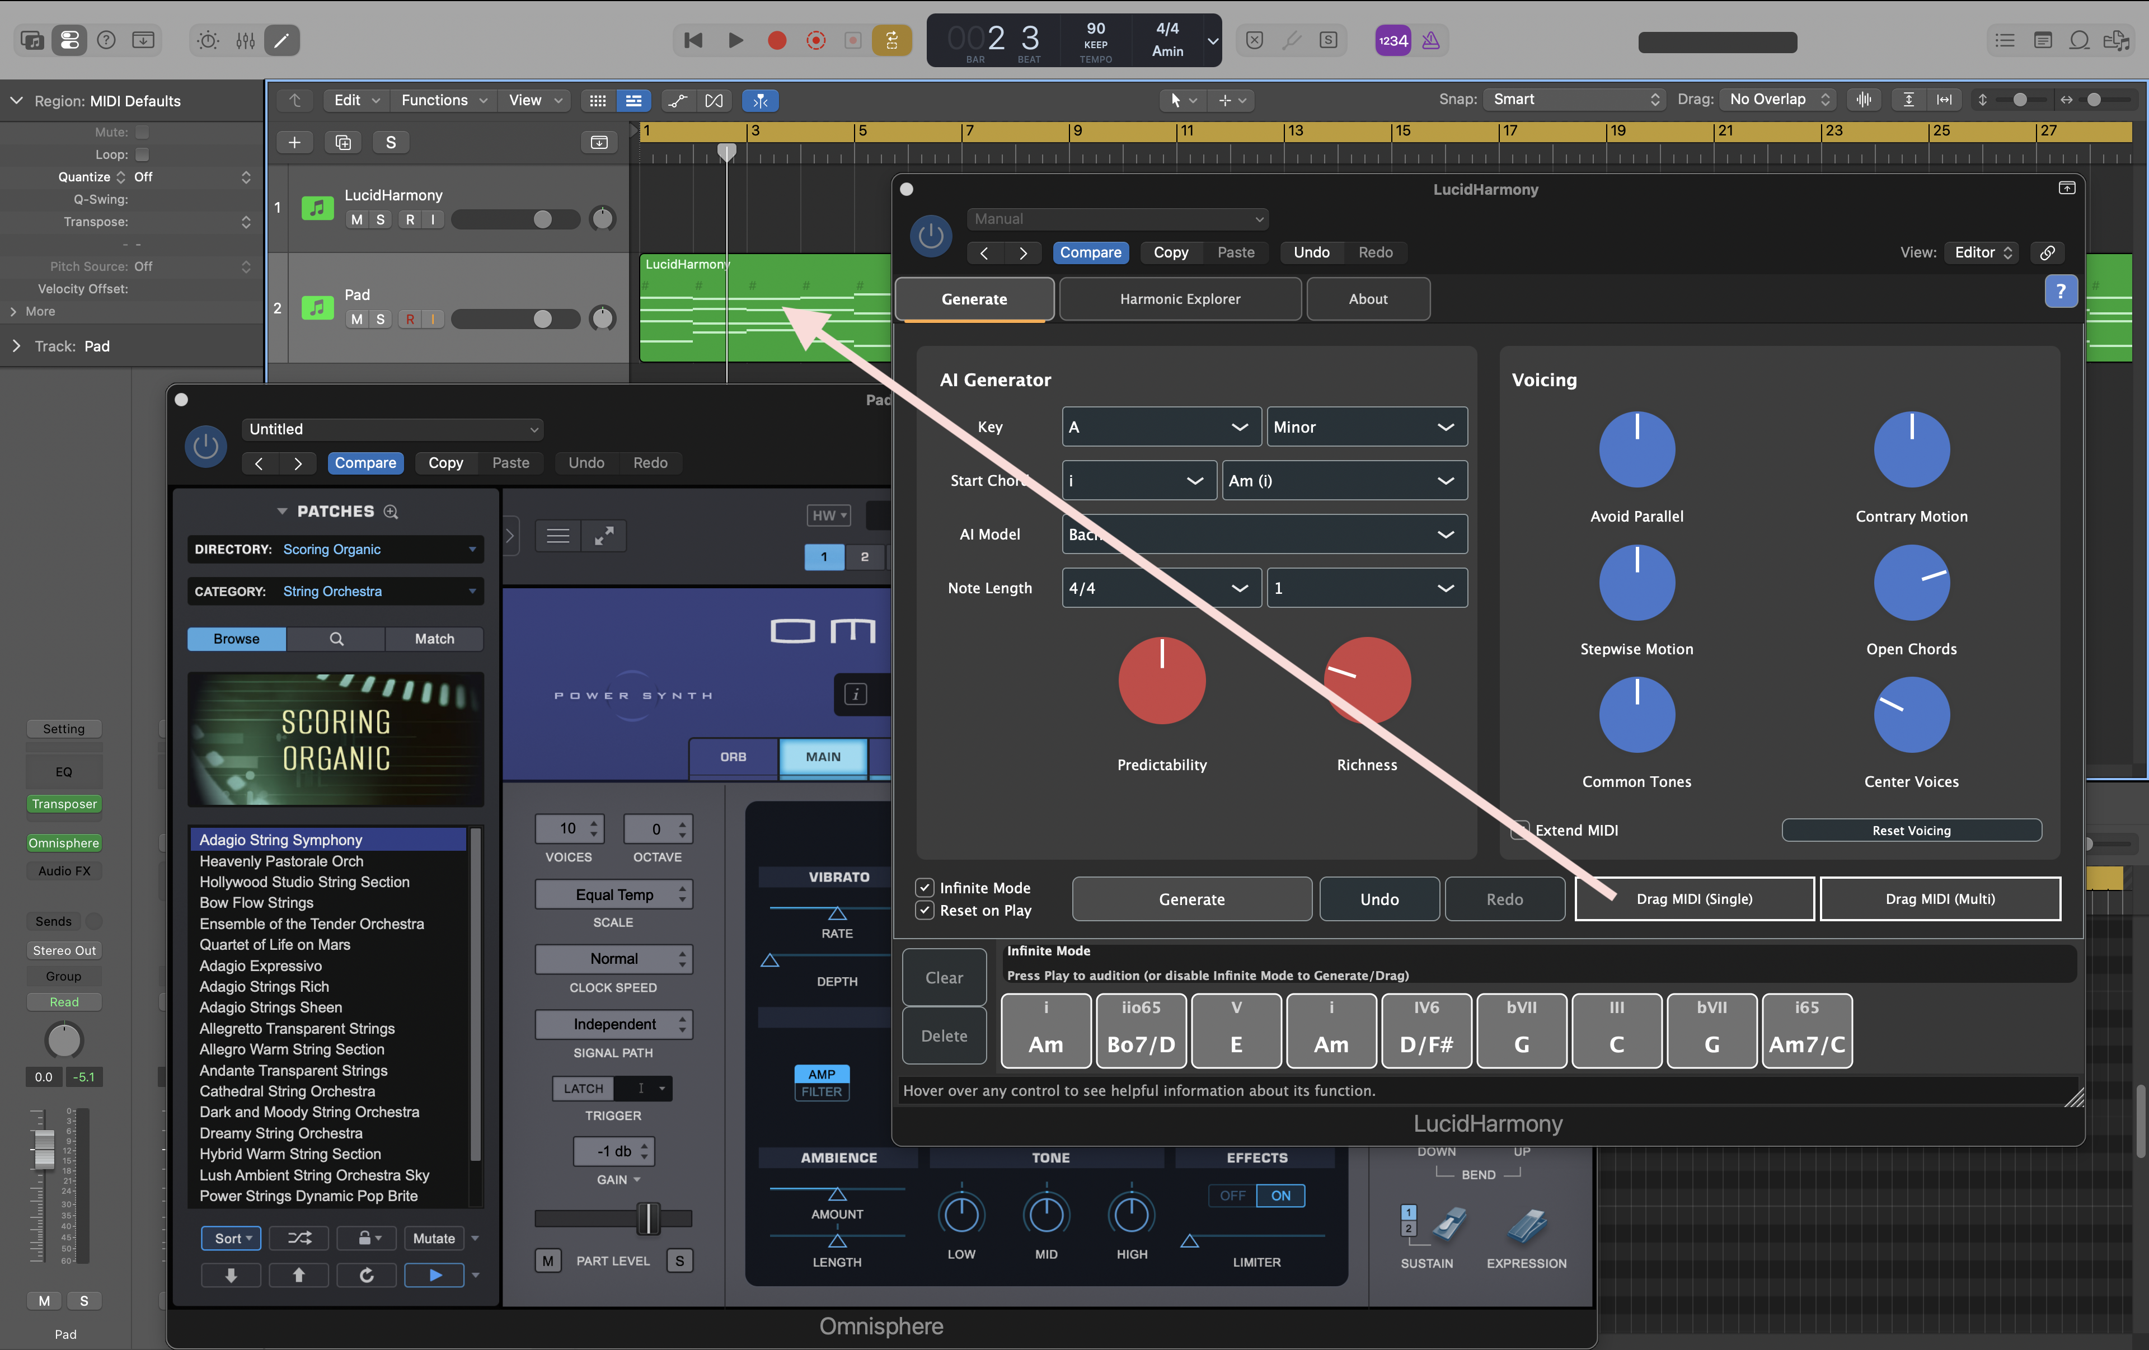Open the Start Chord Am (i) dropdown
2149x1350 pixels.
[1344, 480]
